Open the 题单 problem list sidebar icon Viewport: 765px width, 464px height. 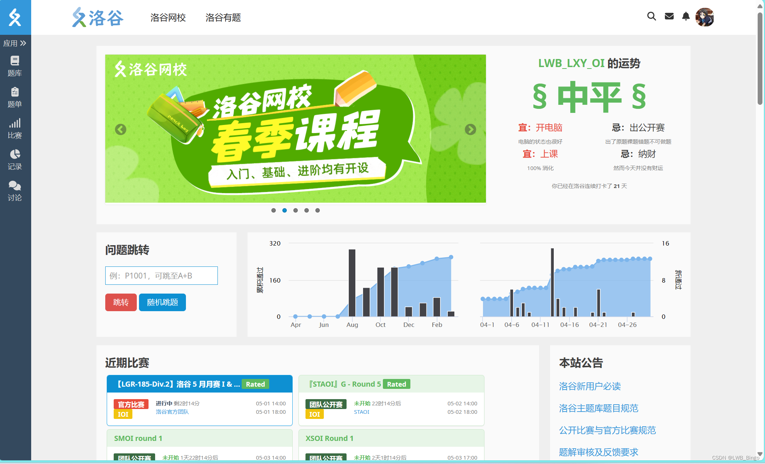[x=15, y=97]
